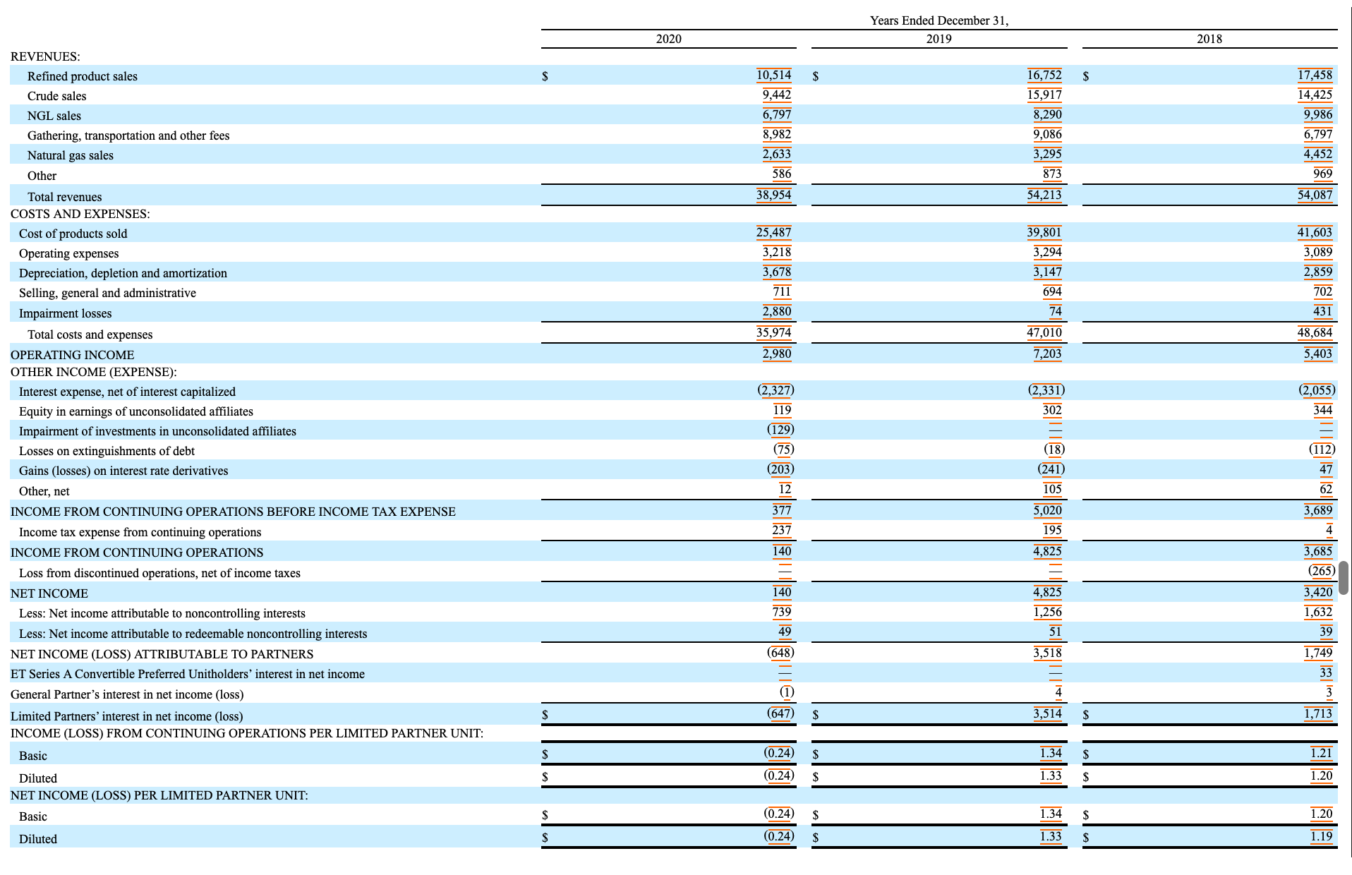
Task: Click redeemable noncontrolling interests 2019 value 51
Action: (1055, 632)
